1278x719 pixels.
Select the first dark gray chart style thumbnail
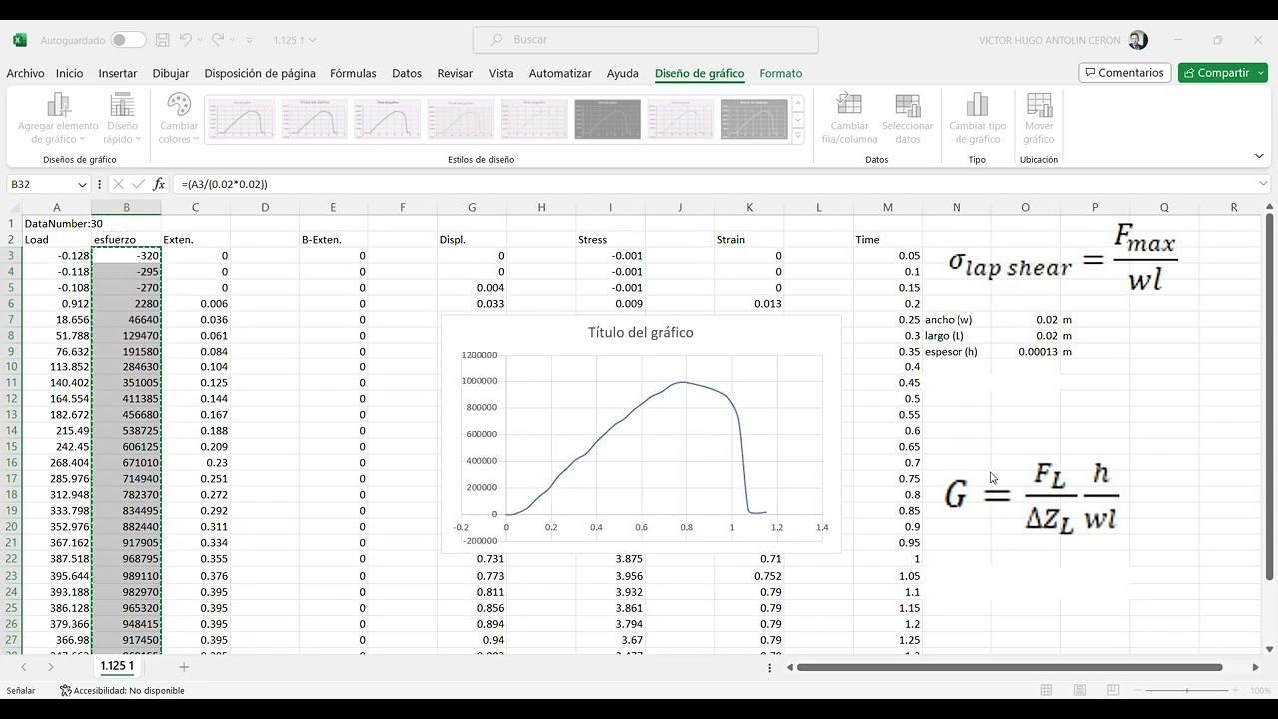pyautogui.click(x=607, y=119)
